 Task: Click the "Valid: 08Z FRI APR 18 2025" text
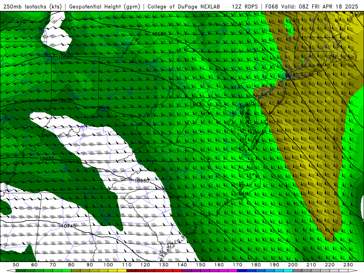point(320,6)
